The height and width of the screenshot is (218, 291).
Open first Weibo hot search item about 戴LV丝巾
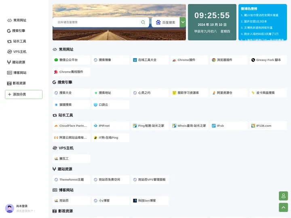click(259, 15)
